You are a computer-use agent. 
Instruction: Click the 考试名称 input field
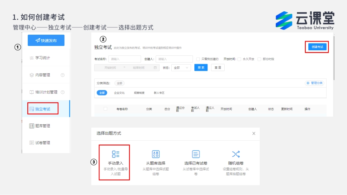[x=124, y=59]
